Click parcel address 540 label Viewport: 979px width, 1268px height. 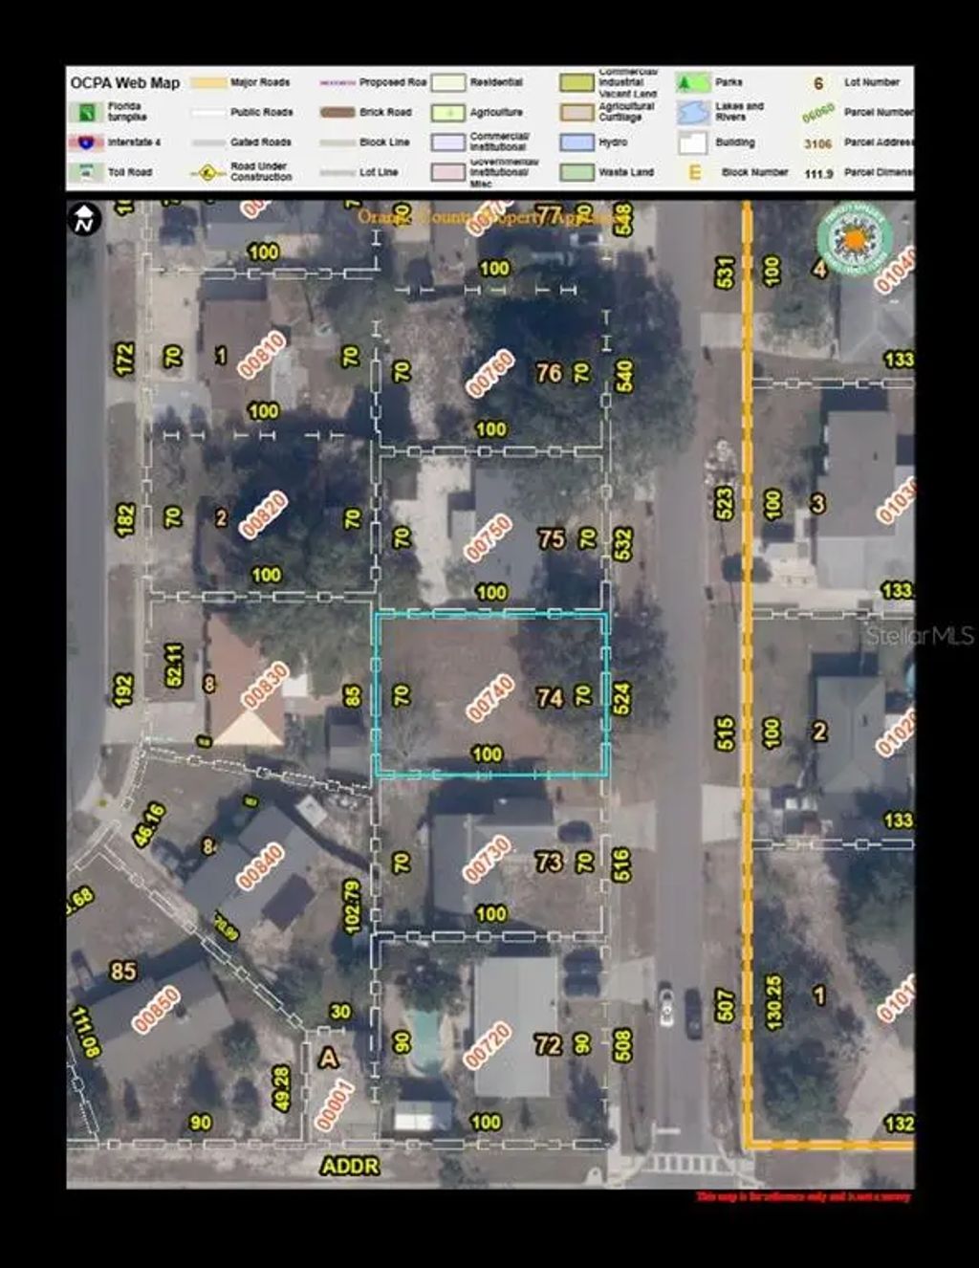pos(623,376)
